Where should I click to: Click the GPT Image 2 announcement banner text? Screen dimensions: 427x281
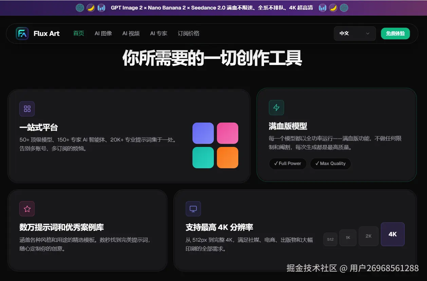pyautogui.click(x=212, y=8)
